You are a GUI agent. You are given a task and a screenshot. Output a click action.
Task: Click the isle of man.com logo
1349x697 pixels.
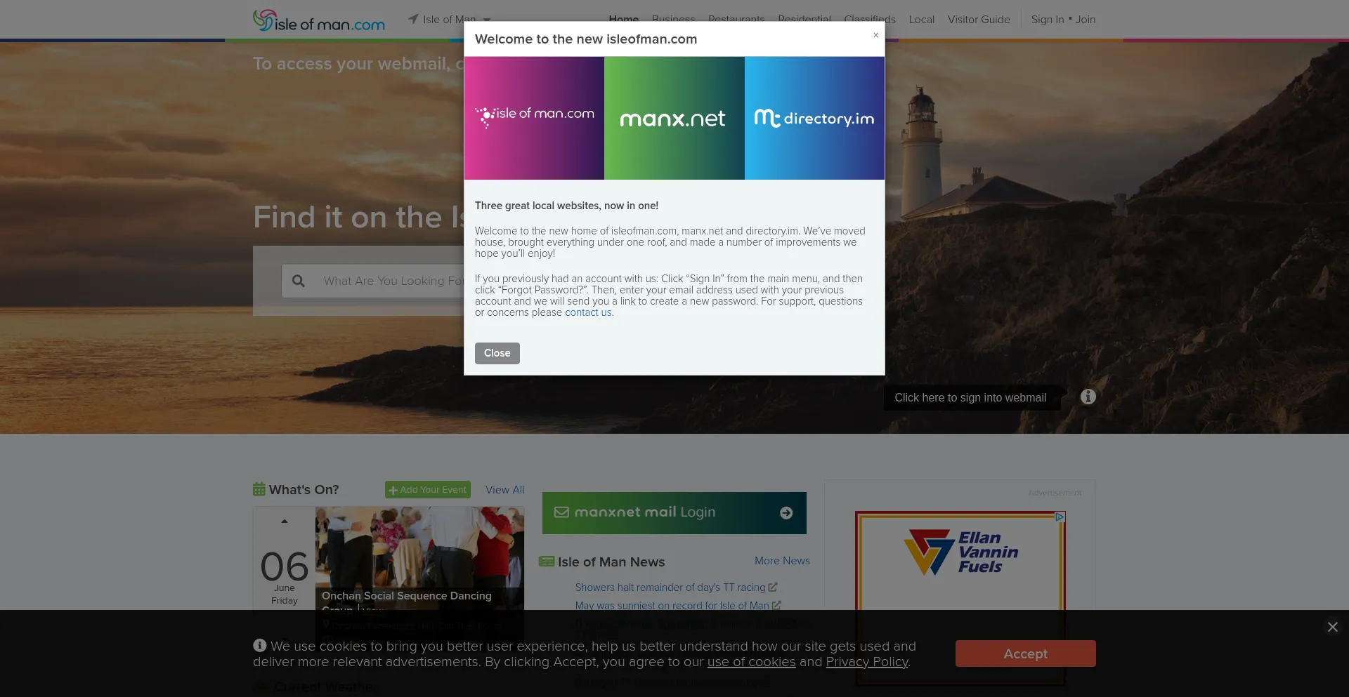pos(318,20)
